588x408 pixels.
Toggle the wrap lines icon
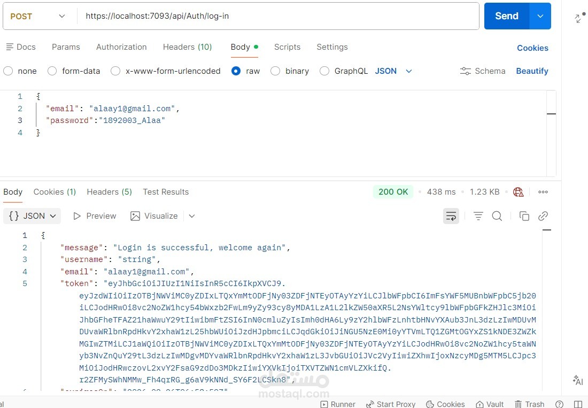click(x=451, y=215)
